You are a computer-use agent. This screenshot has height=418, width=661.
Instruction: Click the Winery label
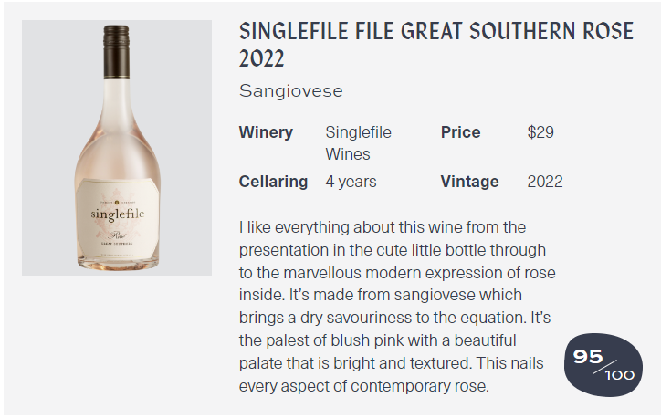pyautogui.click(x=266, y=132)
